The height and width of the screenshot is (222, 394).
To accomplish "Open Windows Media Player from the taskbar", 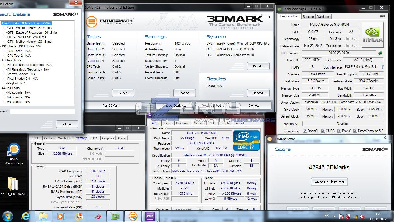I will 61,216.
